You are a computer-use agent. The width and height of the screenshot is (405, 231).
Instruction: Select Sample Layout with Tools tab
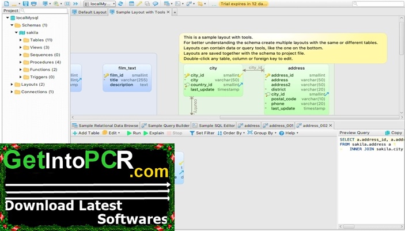tap(139, 12)
